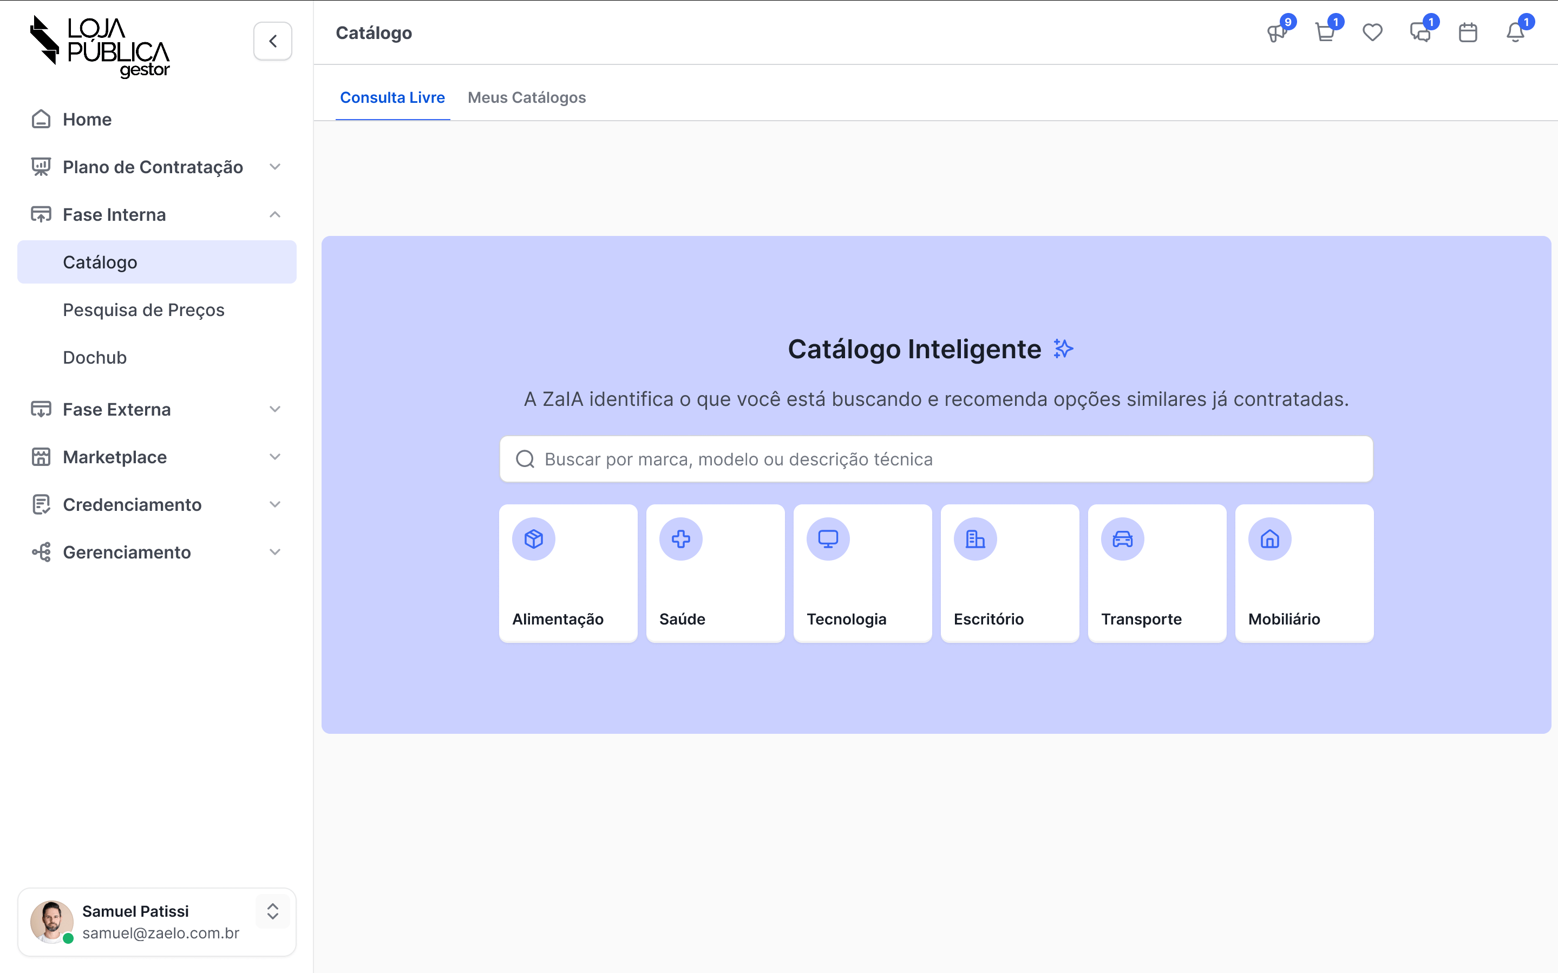Collapse the Fase Interna section
The height and width of the screenshot is (973, 1558).
[275, 215]
